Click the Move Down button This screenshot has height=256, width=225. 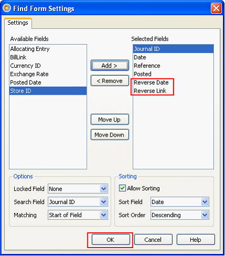[110, 135]
